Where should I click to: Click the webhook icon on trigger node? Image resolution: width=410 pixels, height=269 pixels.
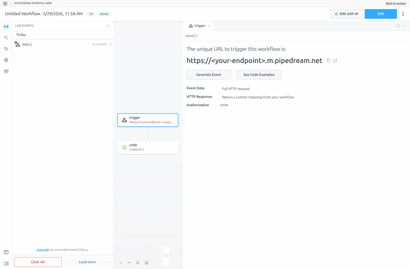(x=124, y=120)
